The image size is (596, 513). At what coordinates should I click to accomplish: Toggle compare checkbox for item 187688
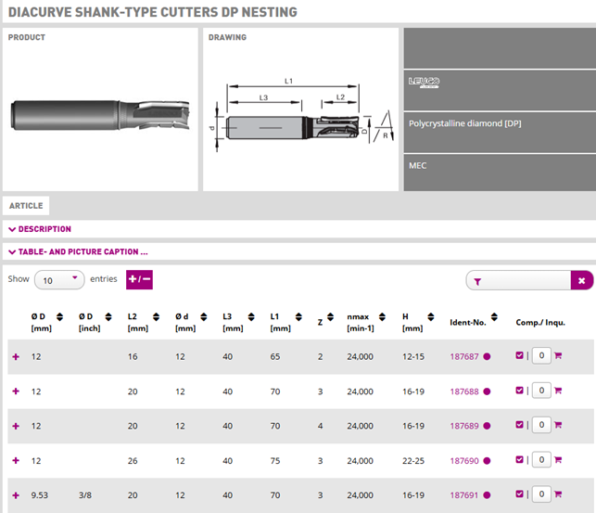[x=519, y=391]
